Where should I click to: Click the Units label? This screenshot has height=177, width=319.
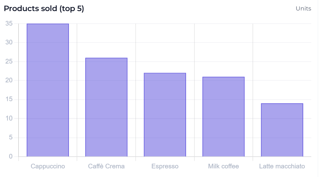coord(303,9)
